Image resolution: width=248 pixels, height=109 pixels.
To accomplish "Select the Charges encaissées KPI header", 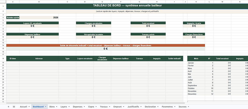I will pos(93,23).
